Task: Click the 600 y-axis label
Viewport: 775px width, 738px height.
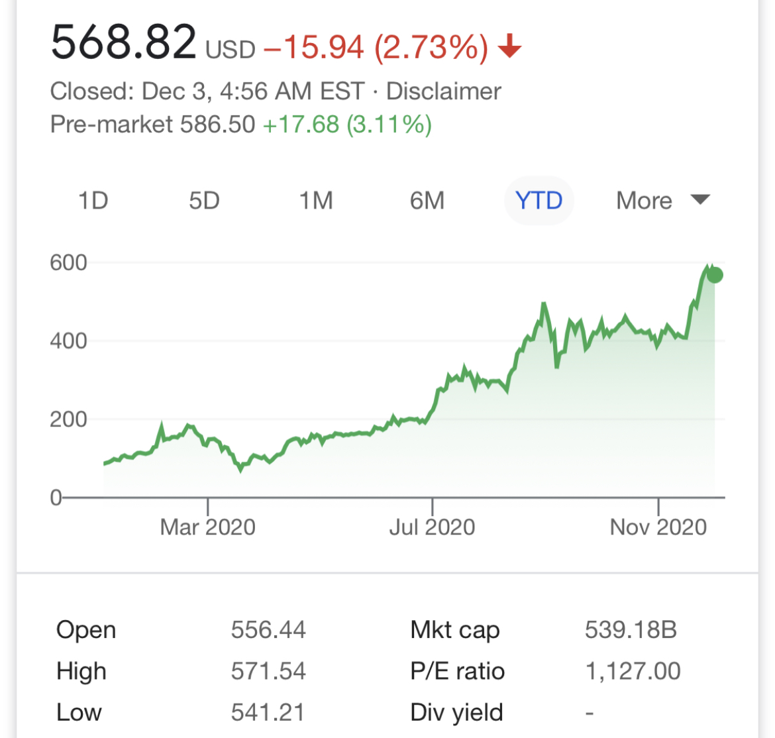Action: coord(68,262)
